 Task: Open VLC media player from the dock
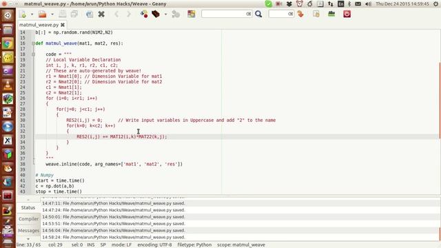(x=8, y=85)
